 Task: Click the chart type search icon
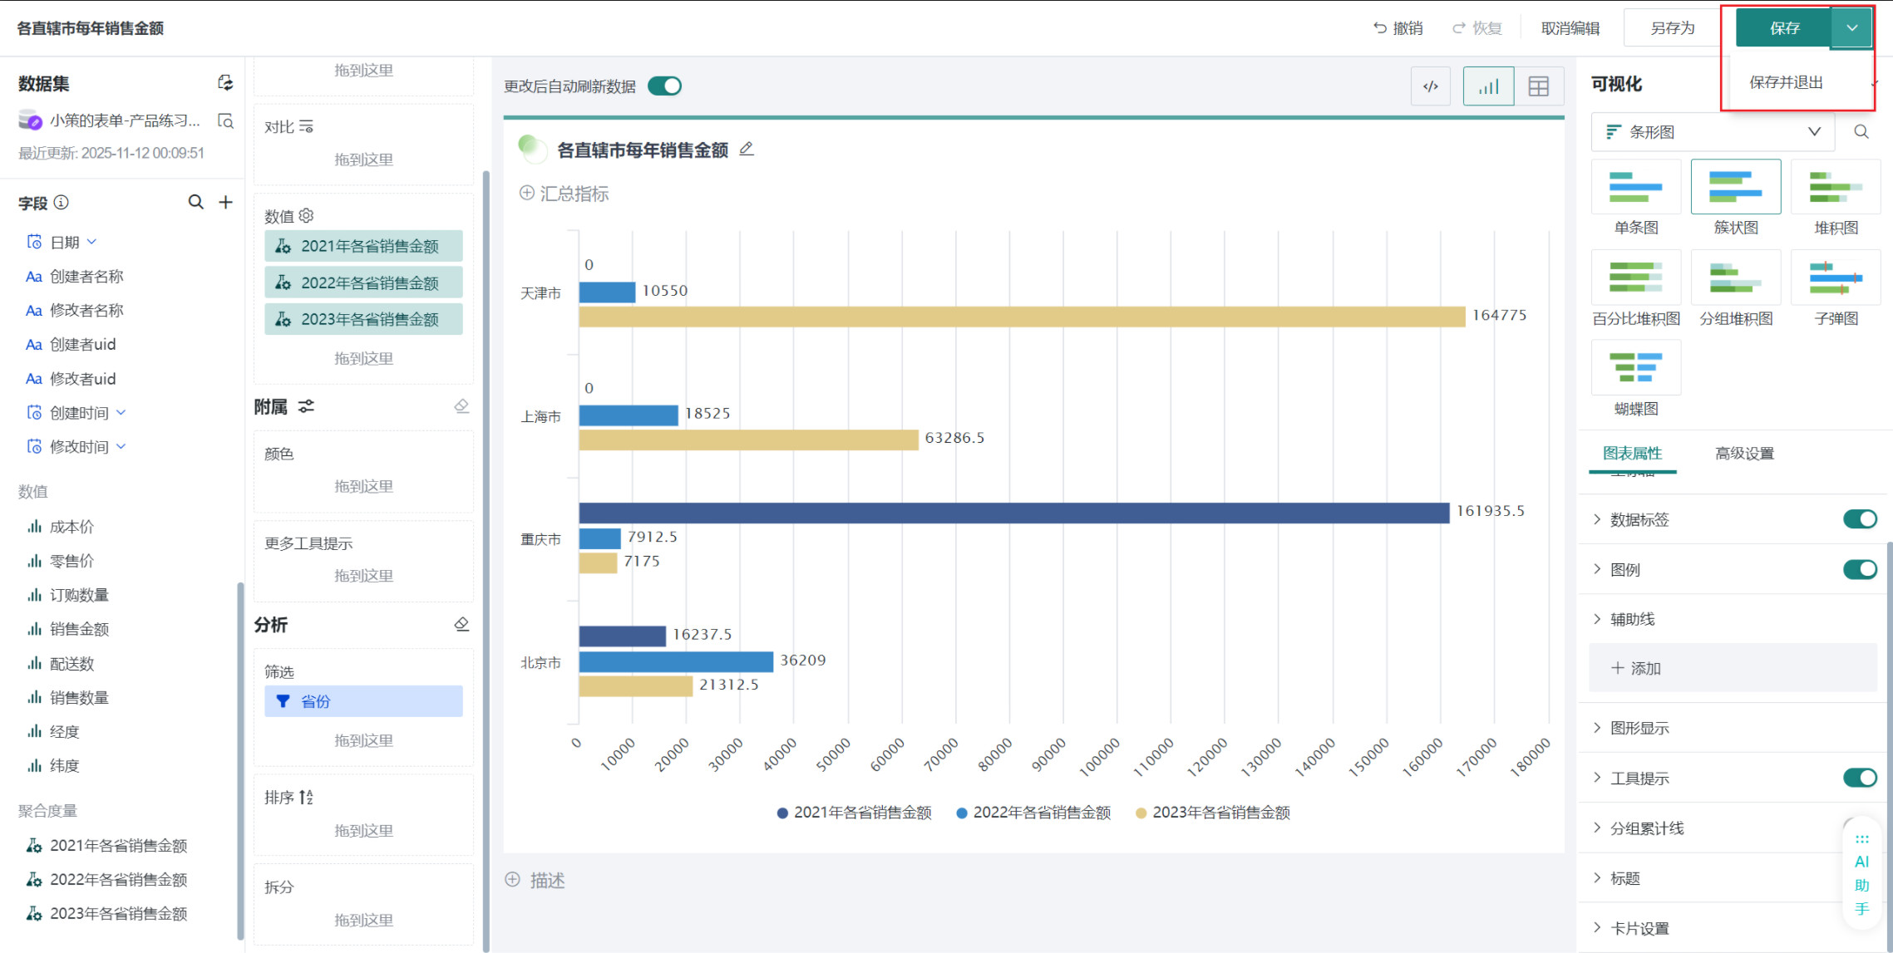(1861, 132)
